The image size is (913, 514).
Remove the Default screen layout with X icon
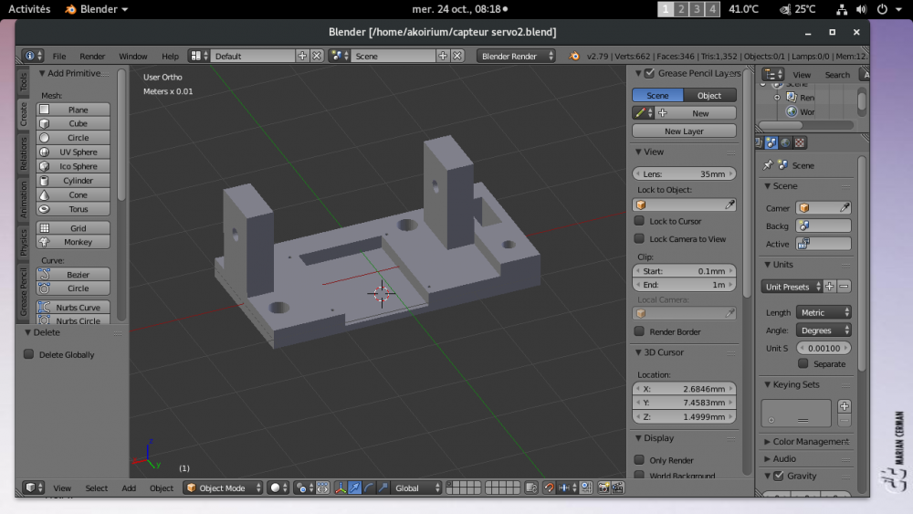point(317,56)
